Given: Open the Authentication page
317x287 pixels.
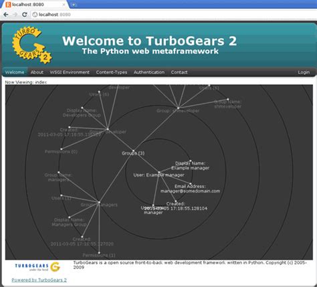Looking at the screenshot, I should (x=149, y=72).
